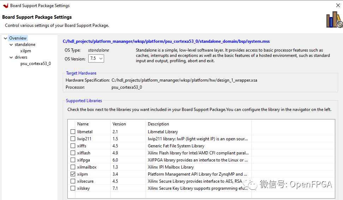Collapse the standalone tree node
The image size is (343, 200).
click(11, 45)
